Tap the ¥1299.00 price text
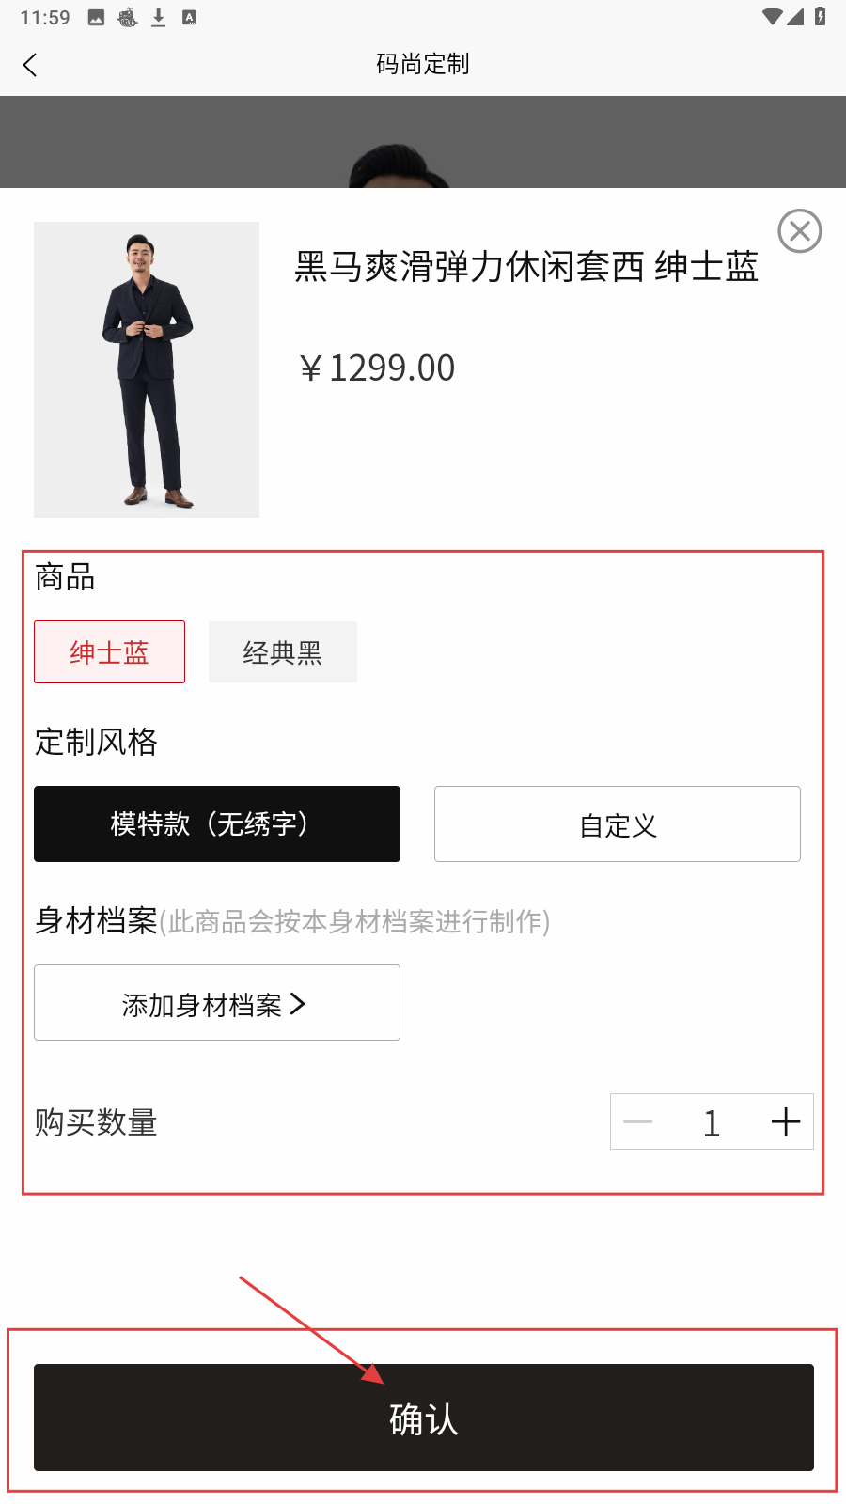 click(x=378, y=368)
